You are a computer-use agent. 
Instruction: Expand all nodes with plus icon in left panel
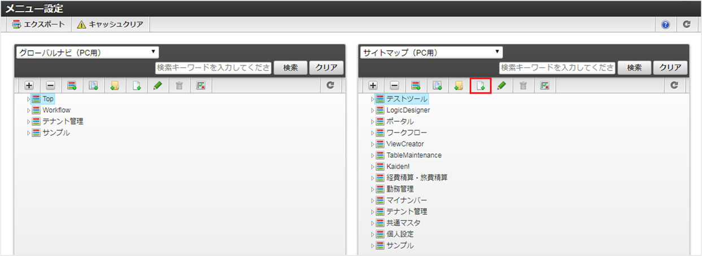29,86
